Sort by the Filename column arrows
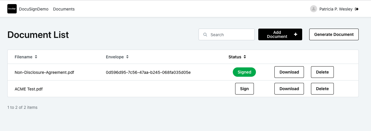 point(36,57)
